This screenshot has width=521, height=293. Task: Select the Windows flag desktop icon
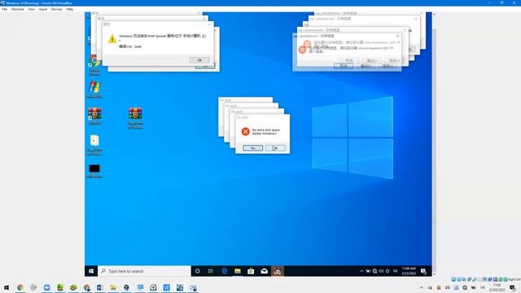(x=94, y=90)
